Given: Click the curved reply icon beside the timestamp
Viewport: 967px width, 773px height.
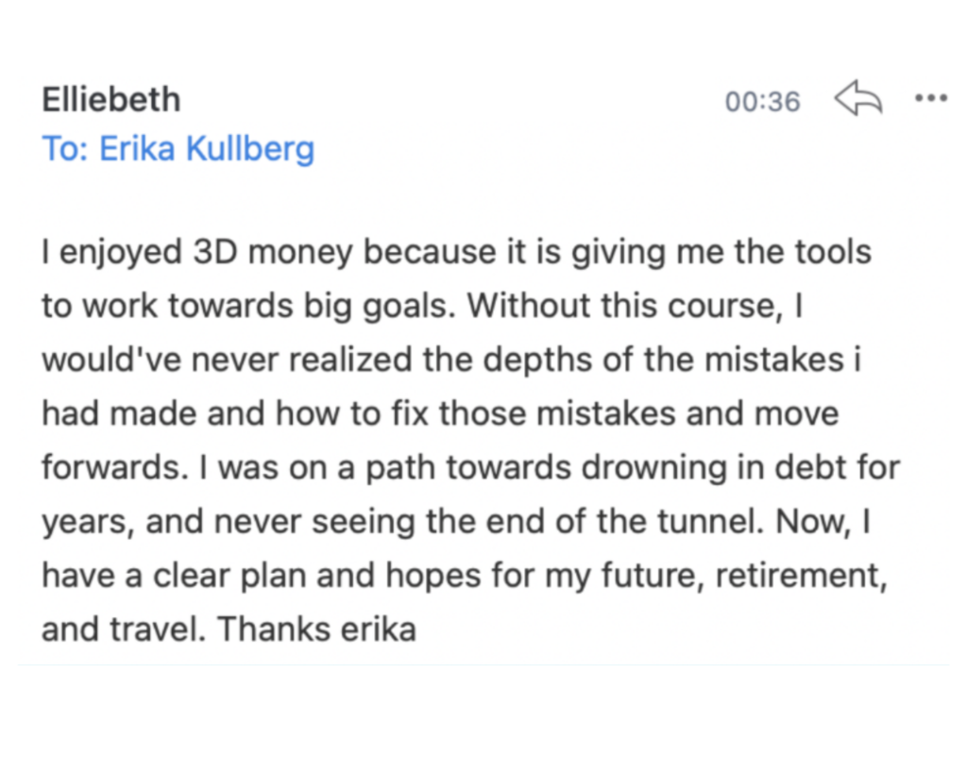Looking at the screenshot, I should coord(857,99).
